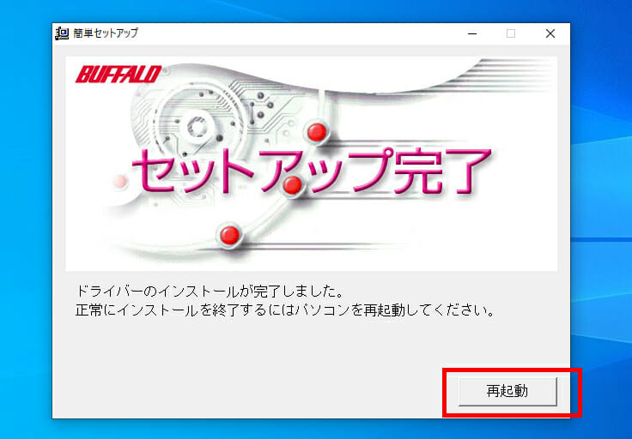Open the 簡単セットアップ title bar app icon
The image size is (632, 439).
click(x=62, y=33)
